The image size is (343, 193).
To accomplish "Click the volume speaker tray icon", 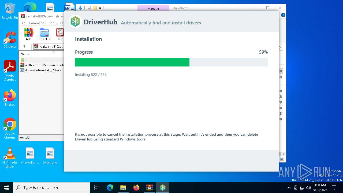I will click(x=308, y=188).
